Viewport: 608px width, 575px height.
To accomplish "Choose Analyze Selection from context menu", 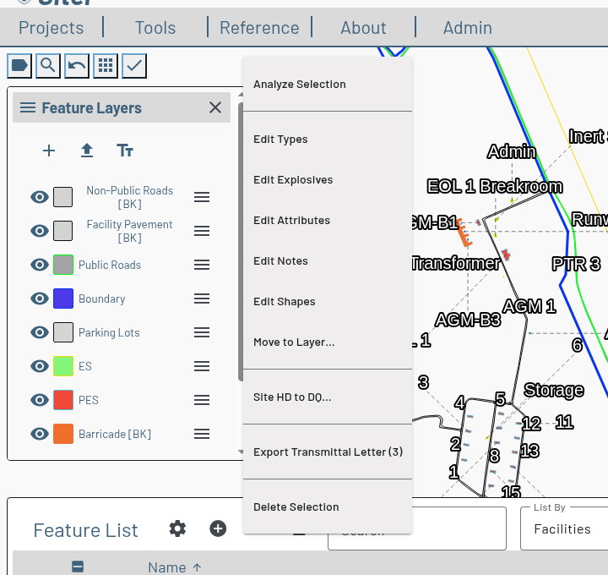I will [x=328, y=85].
